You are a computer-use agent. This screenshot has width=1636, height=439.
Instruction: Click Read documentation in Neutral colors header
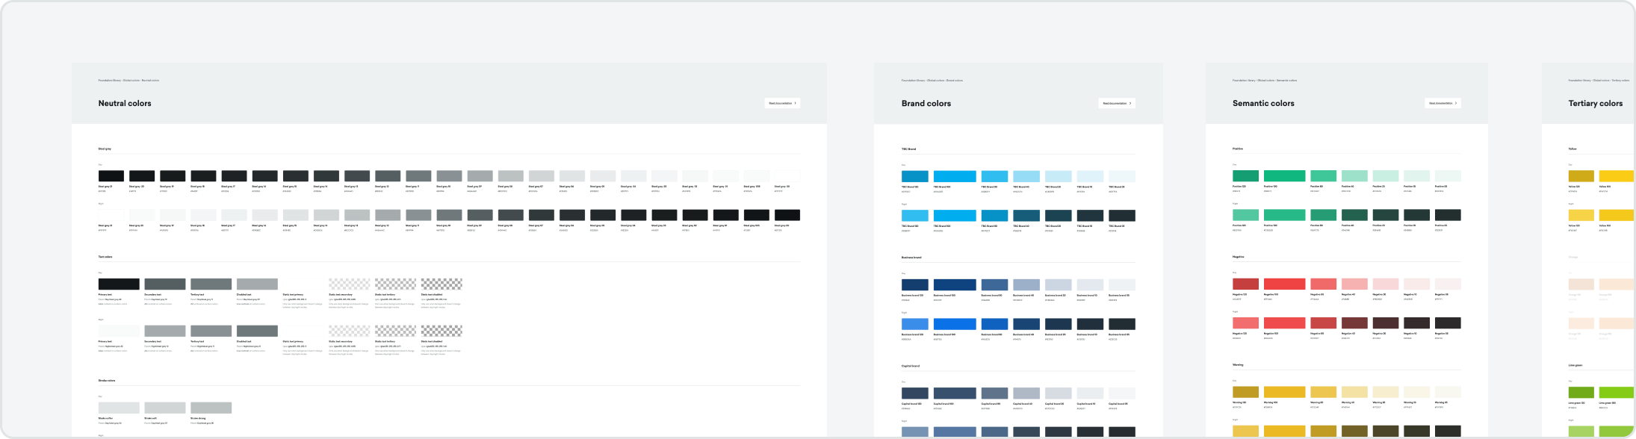[x=781, y=104]
